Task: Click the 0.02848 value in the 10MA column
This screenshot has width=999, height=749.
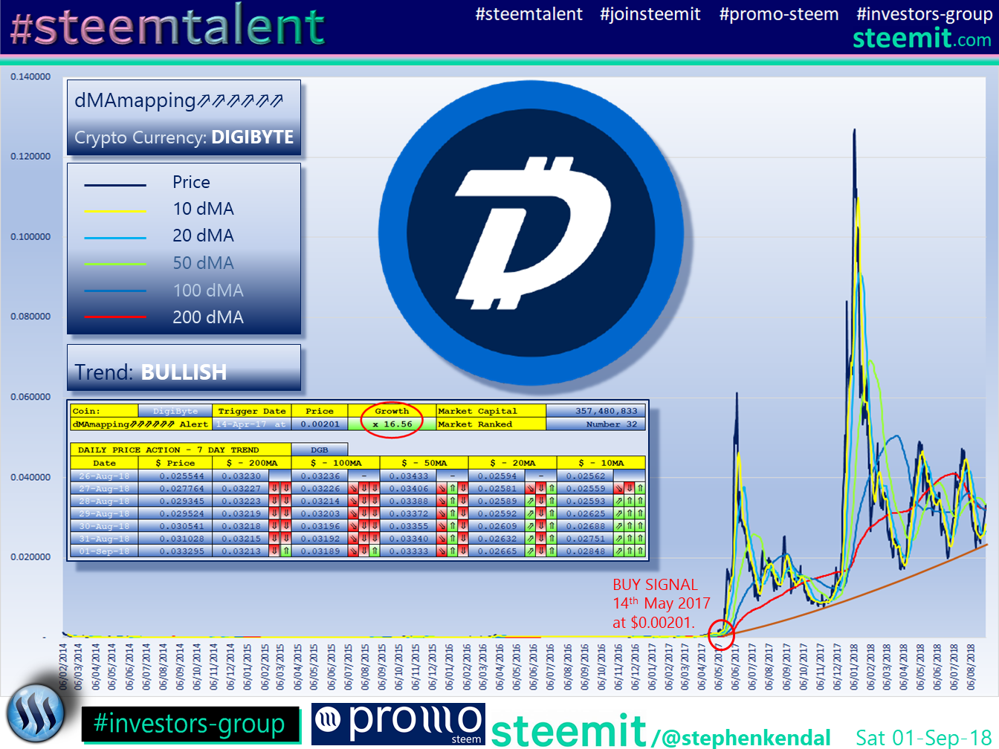Action: pos(585,551)
